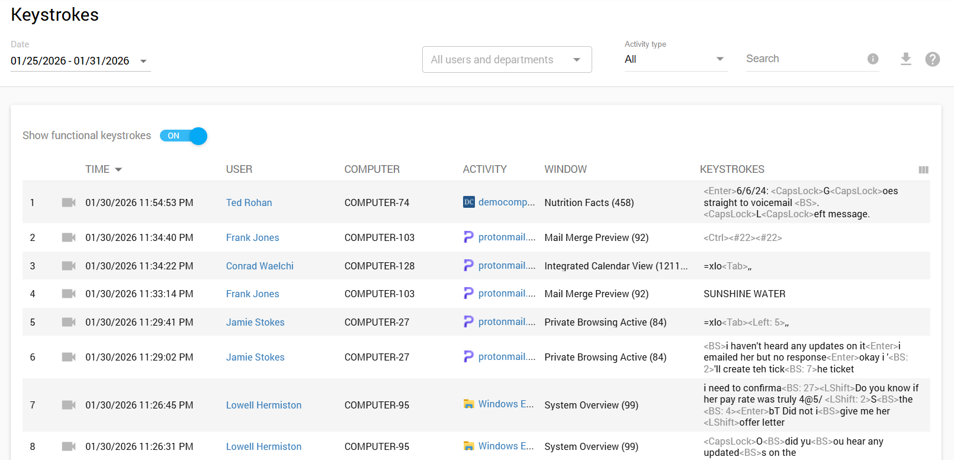Click the KEYSTROKES column header
954x460 pixels.
732,169
